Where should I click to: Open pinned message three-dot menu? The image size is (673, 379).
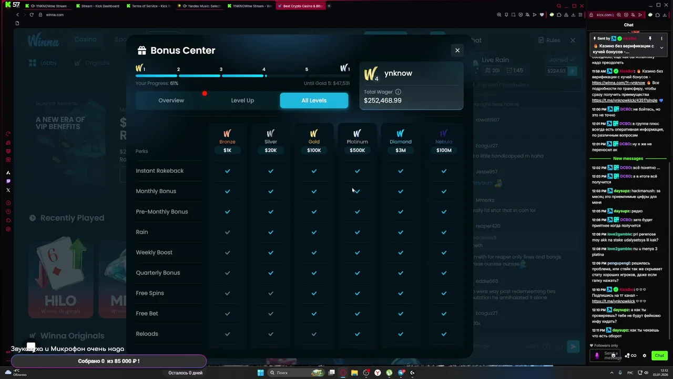click(x=661, y=38)
